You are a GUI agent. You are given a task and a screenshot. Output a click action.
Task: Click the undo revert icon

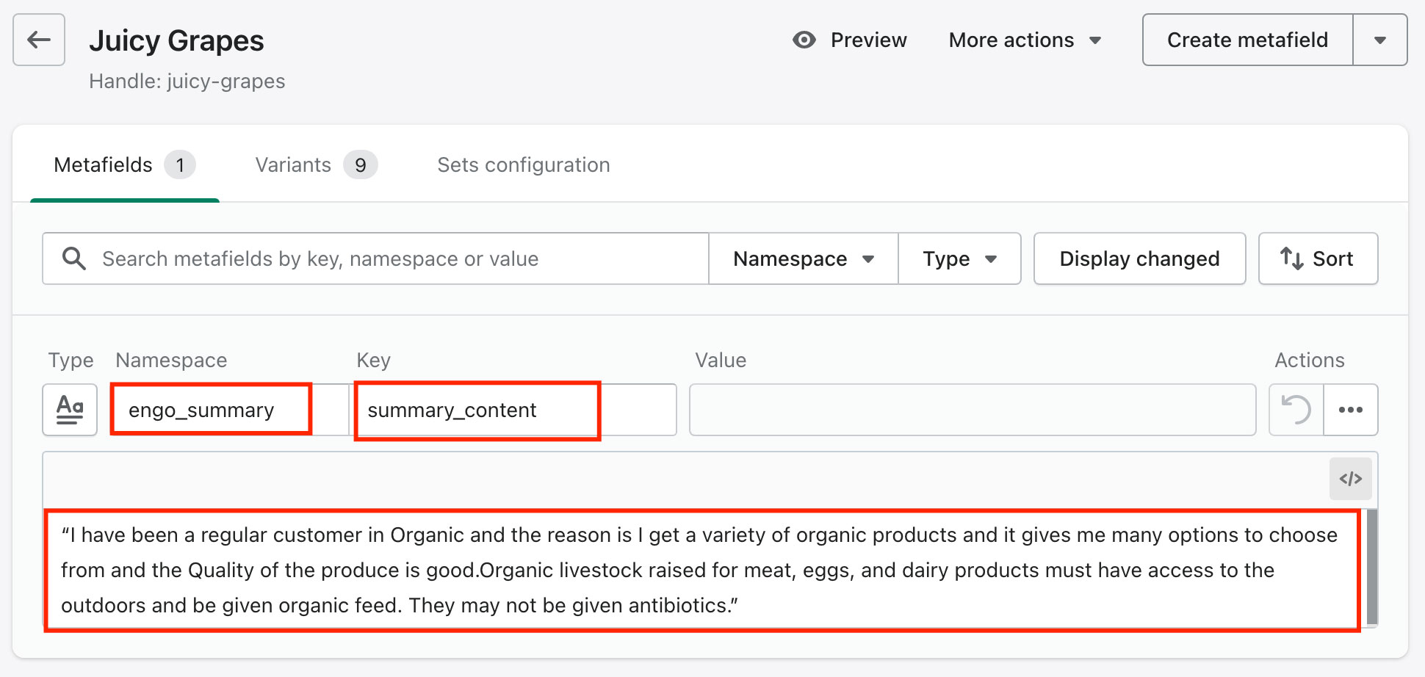pos(1296,410)
